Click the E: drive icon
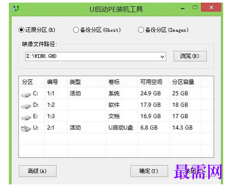 tap(26, 117)
